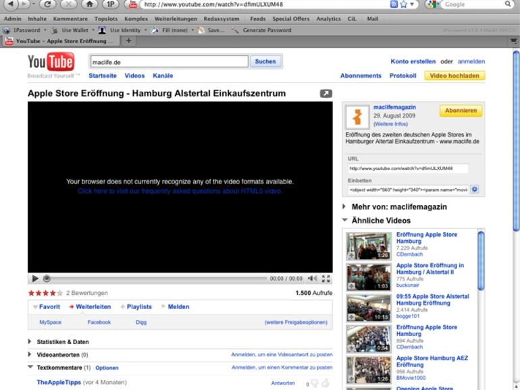Open the Analytics bookmark item

[x=328, y=19]
